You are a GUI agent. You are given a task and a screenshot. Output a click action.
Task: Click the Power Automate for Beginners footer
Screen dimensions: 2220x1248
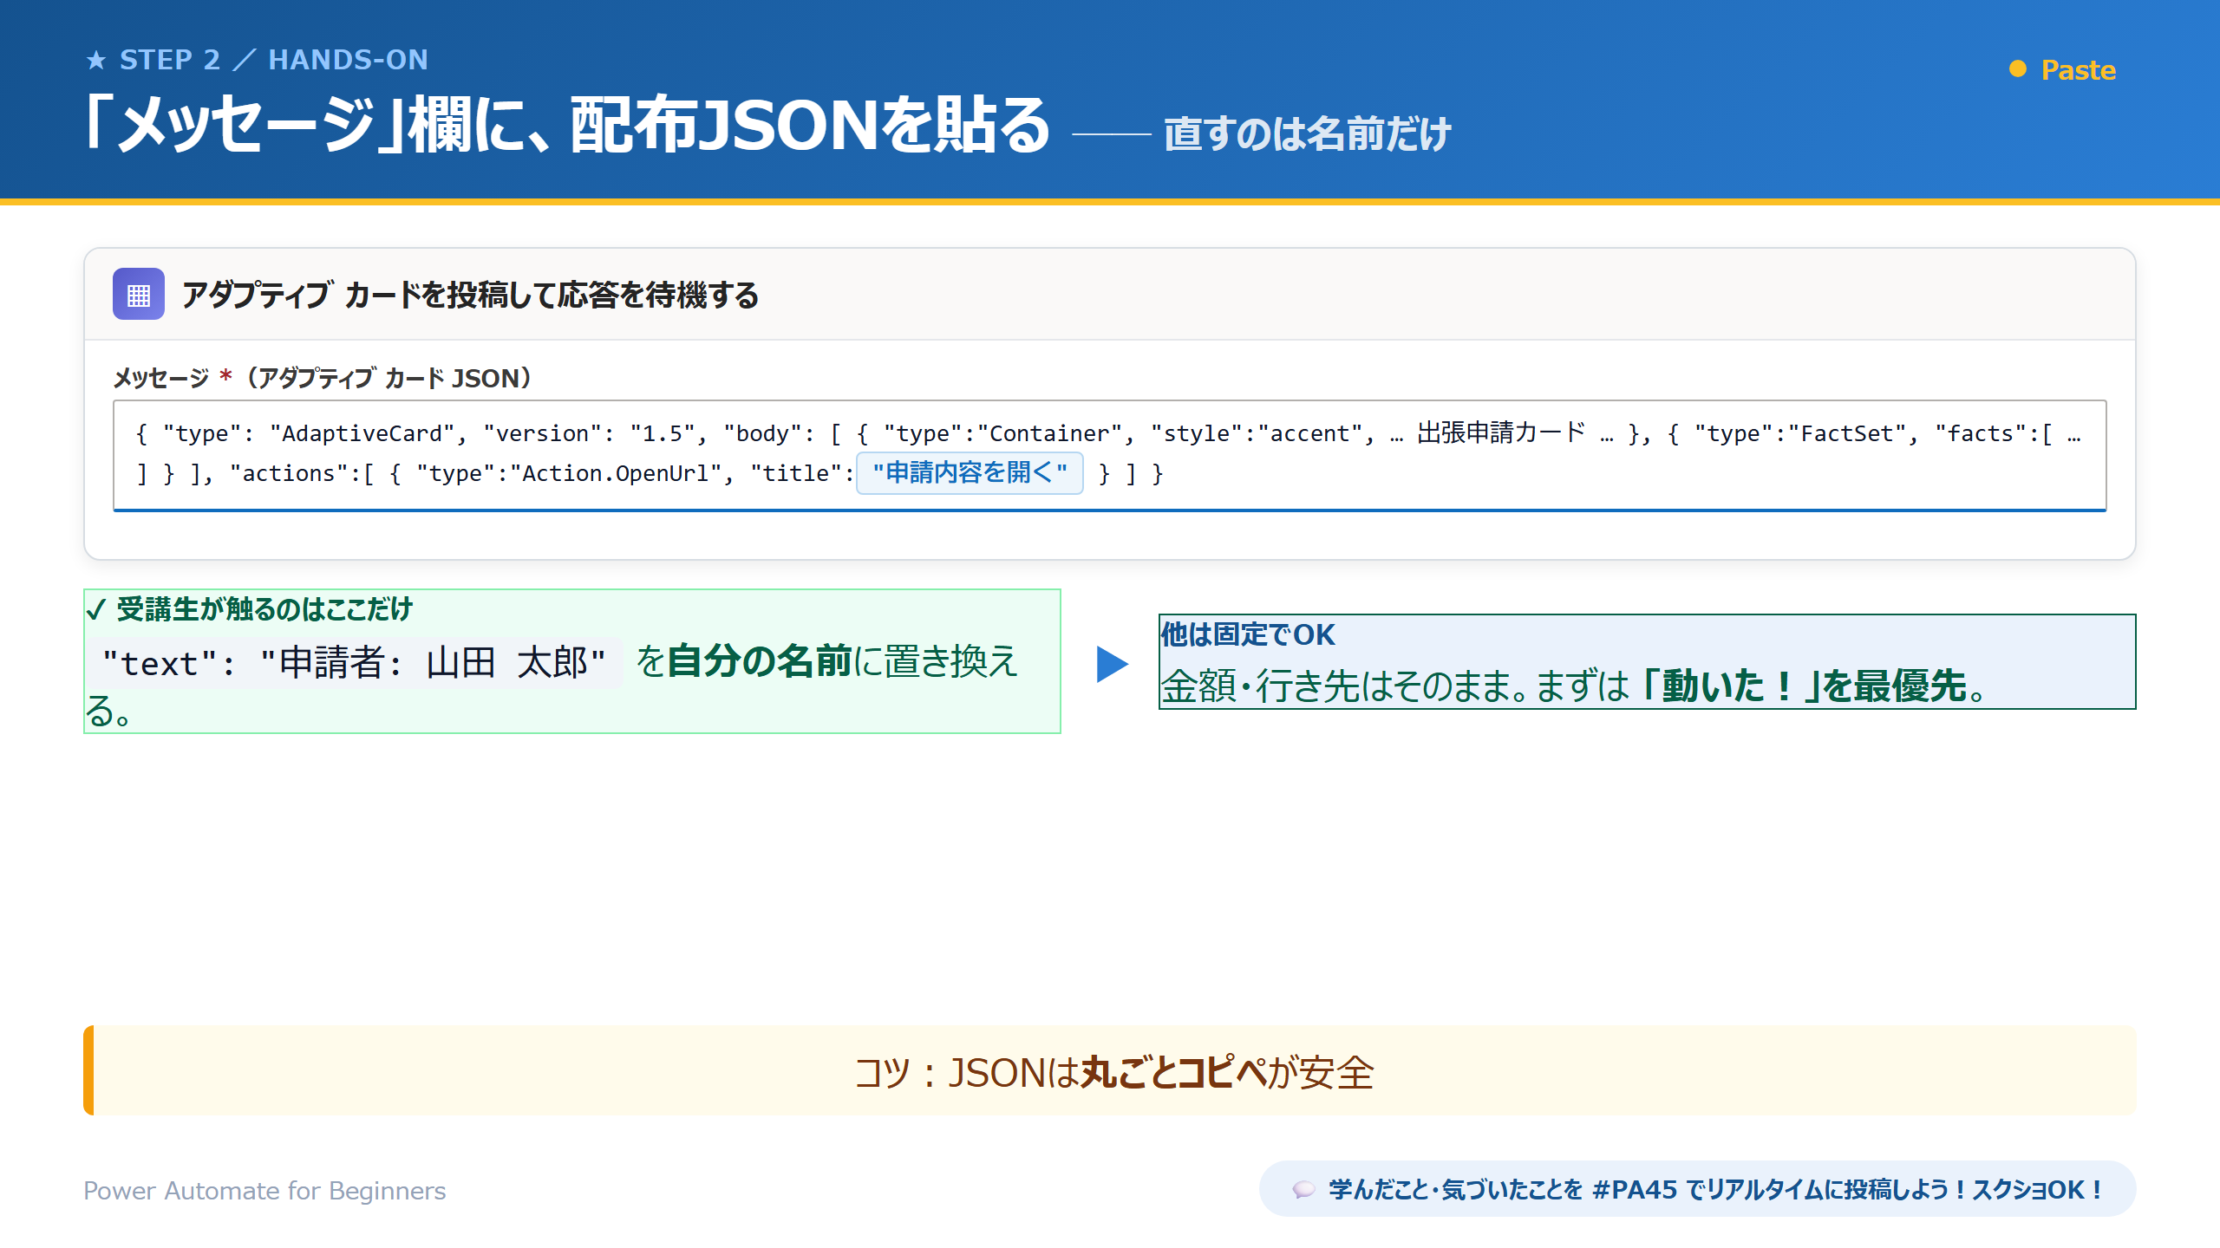click(264, 1191)
